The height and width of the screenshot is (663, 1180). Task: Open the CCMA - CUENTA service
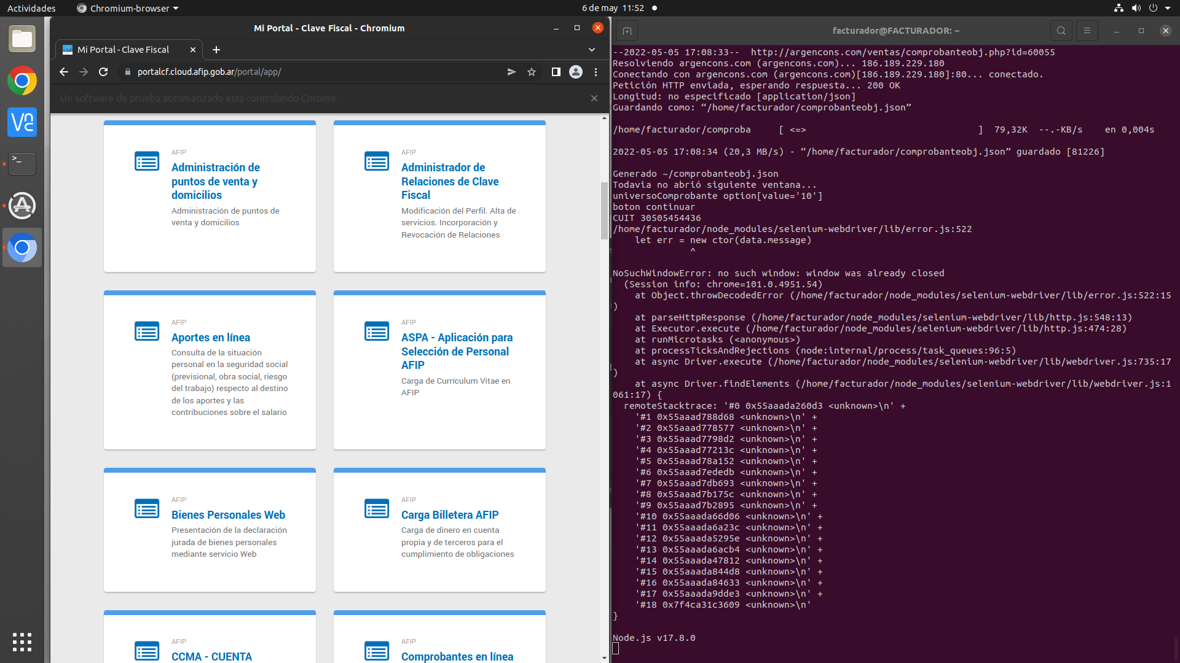click(x=211, y=656)
